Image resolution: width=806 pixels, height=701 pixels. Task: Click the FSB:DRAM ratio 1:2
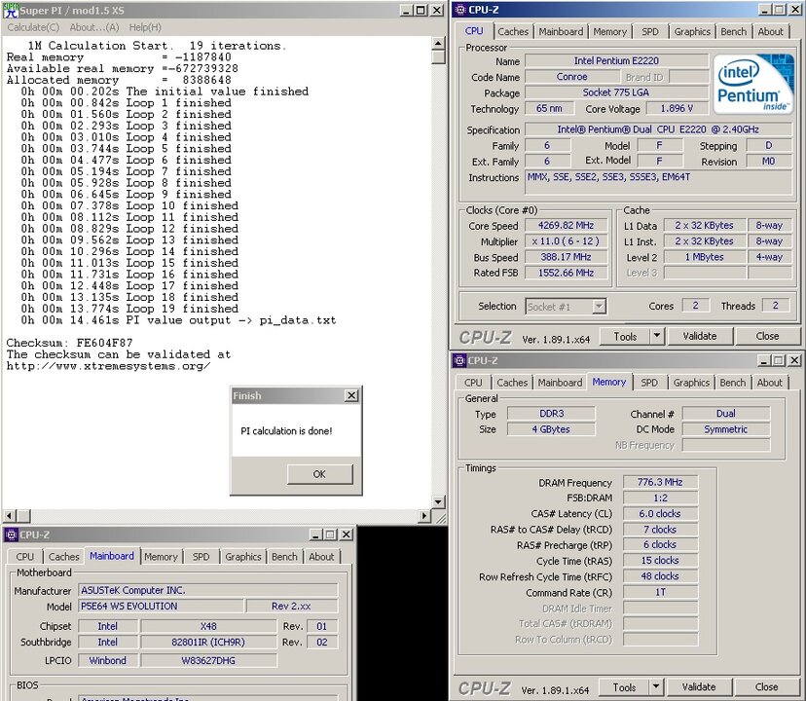[660, 498]
